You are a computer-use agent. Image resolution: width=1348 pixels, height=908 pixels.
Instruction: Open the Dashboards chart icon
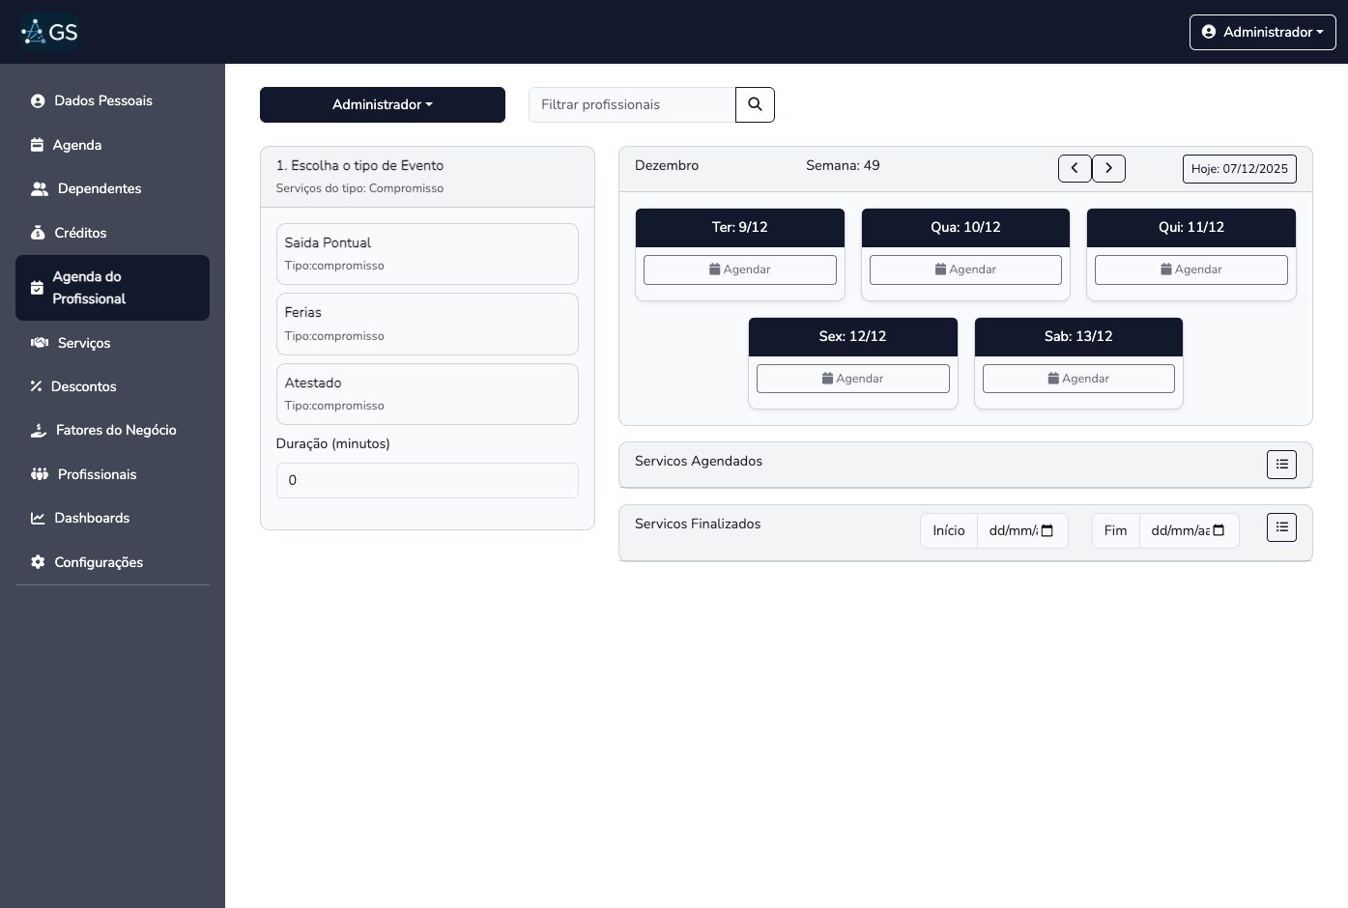38,518
